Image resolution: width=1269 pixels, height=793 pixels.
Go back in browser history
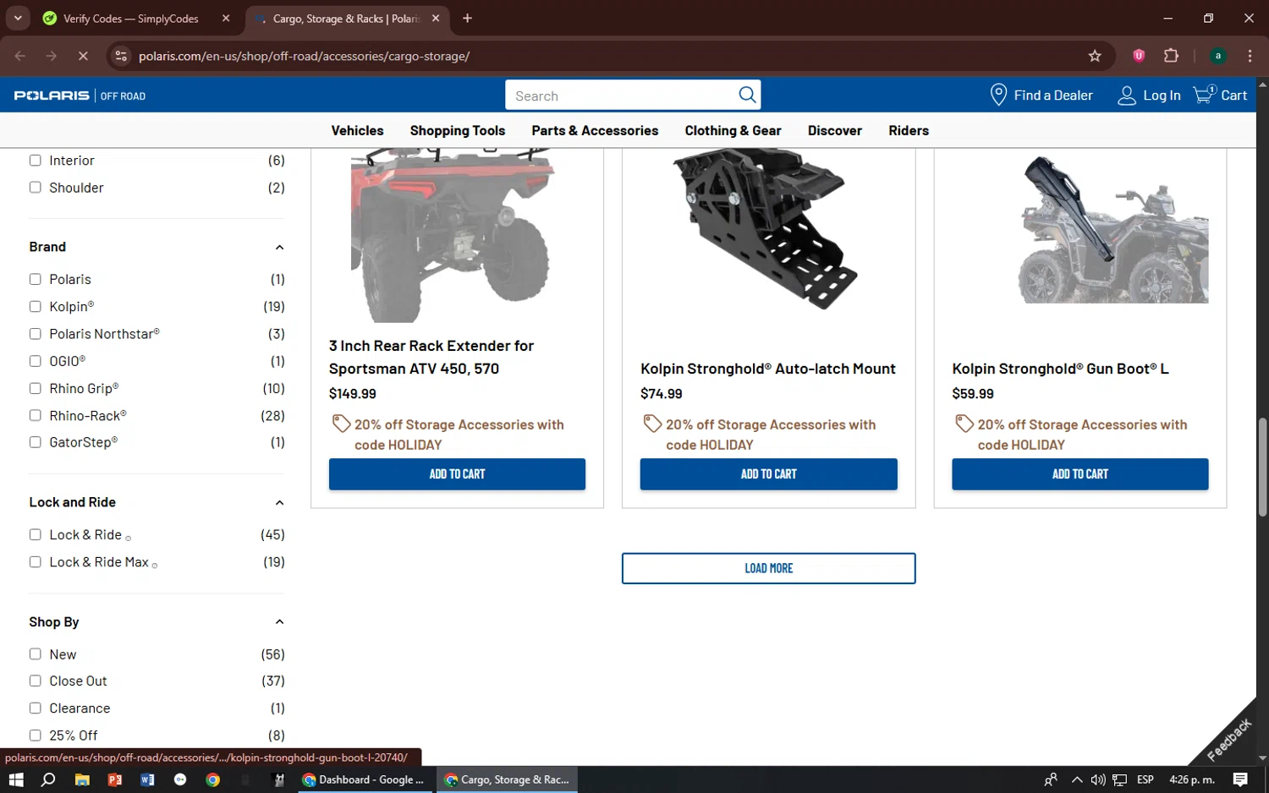[20, 56]
